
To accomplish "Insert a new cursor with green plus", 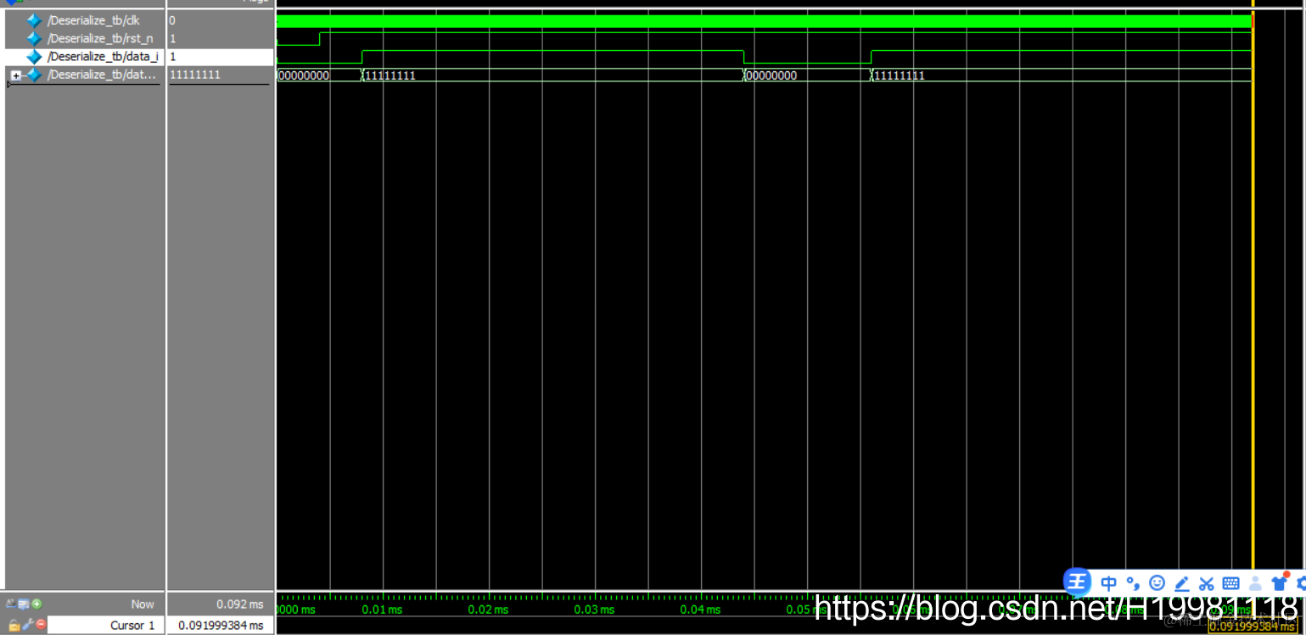I will (36, 604).
